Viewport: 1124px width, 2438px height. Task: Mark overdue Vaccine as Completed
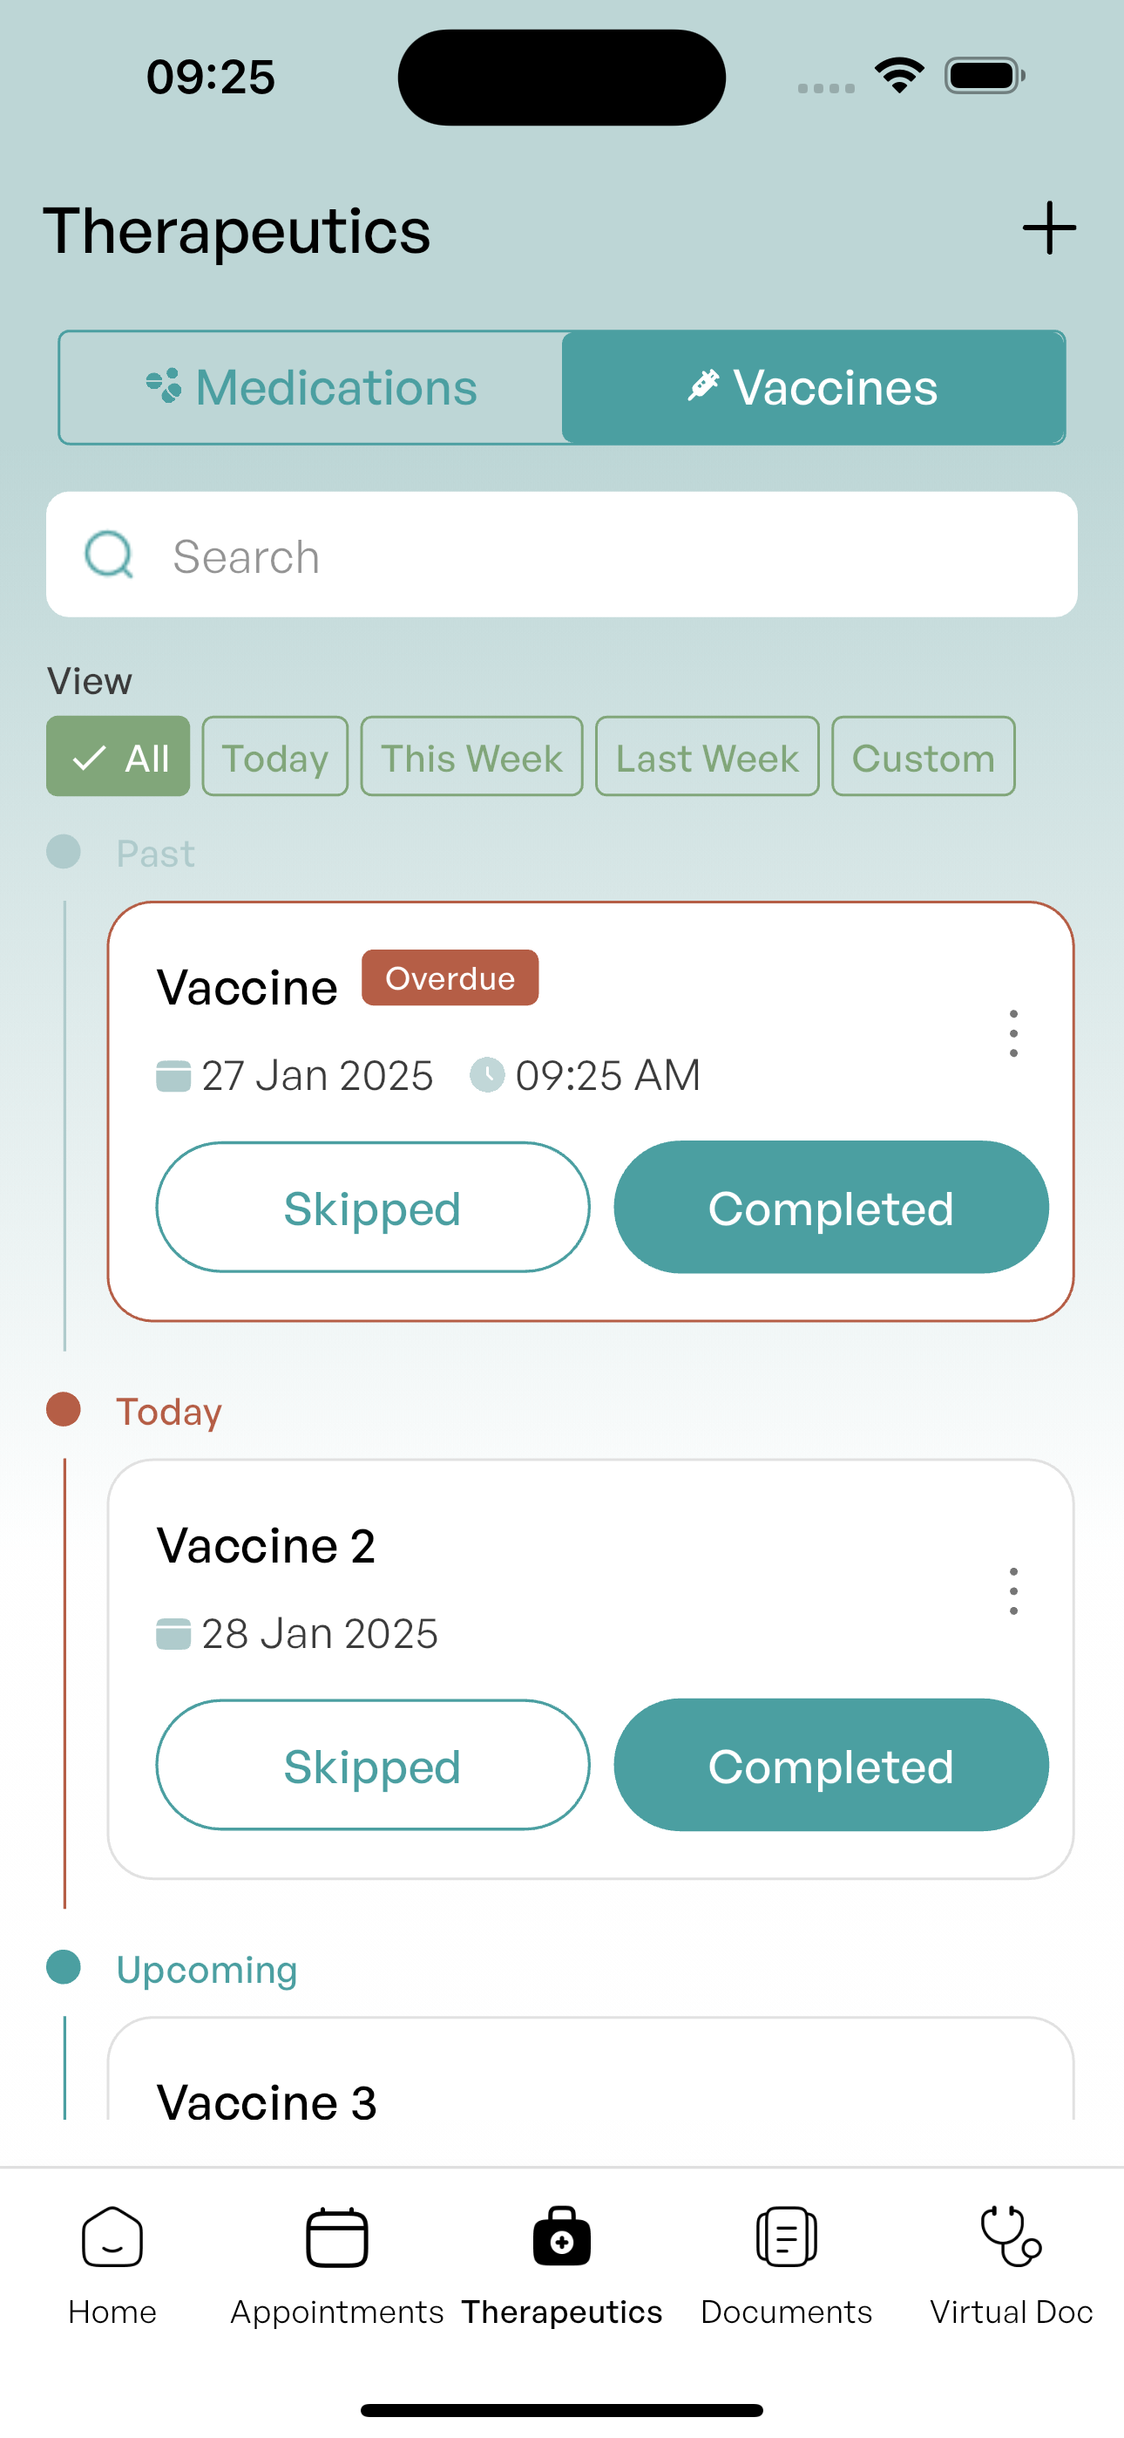830,1208
